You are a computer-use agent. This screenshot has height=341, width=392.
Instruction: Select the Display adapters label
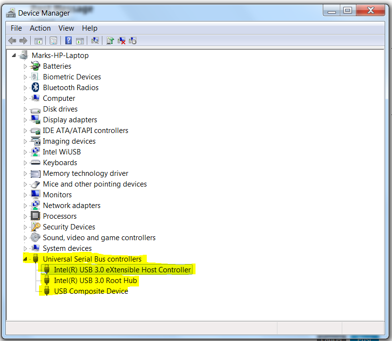coord(70,120)
